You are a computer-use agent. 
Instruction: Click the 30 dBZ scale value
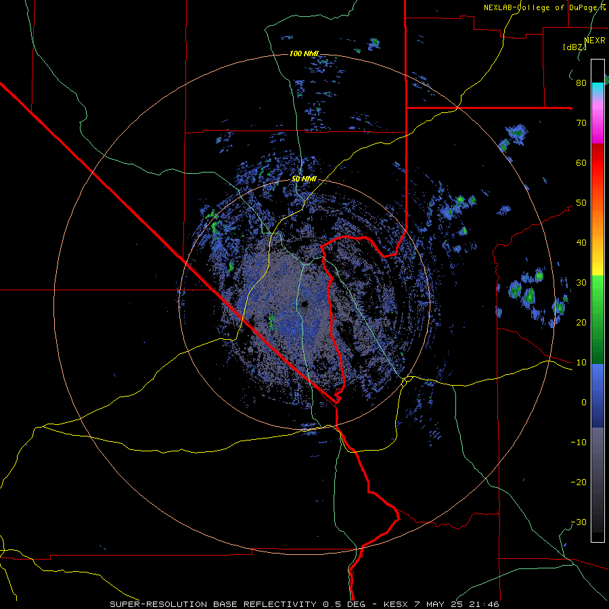(581, 283)
